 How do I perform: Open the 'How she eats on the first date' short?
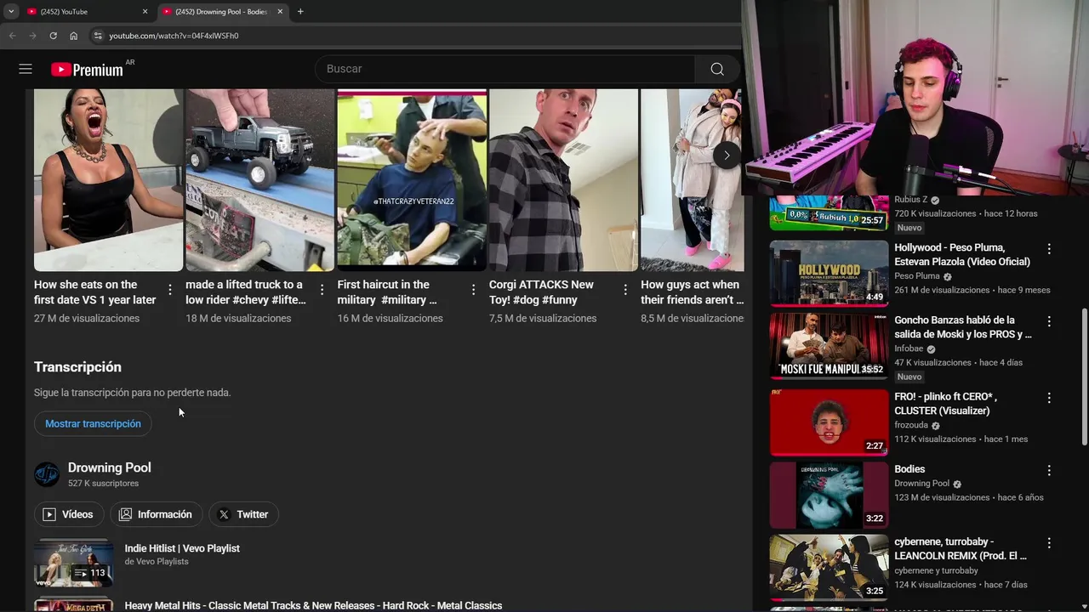108,180
